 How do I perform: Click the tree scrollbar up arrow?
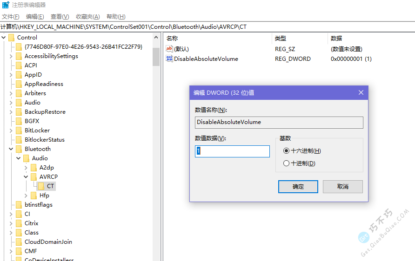[x=156, y=38]
